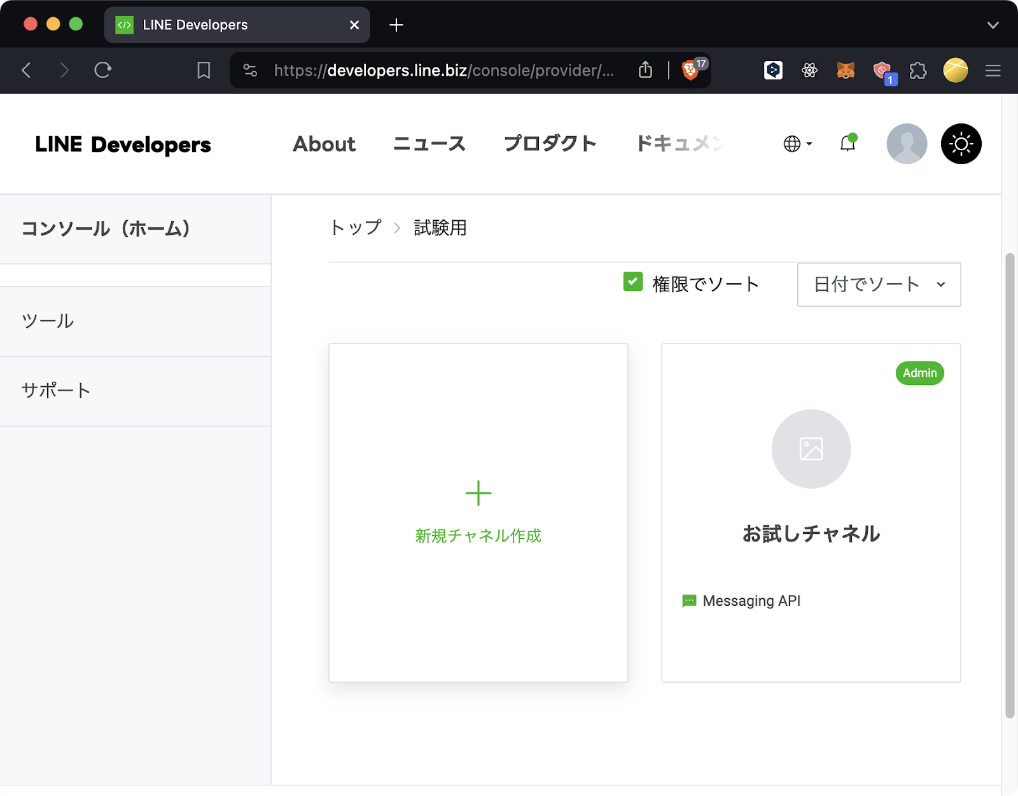
Task: Open コンソール（ホーム） in the sidebar
Action: pos(136,229)
